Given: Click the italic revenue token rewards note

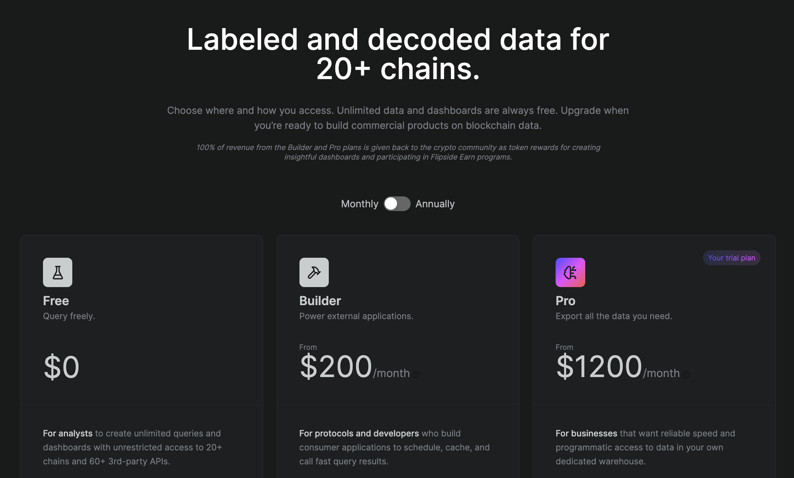Looking at the screenshot, I should coord(398,152).
